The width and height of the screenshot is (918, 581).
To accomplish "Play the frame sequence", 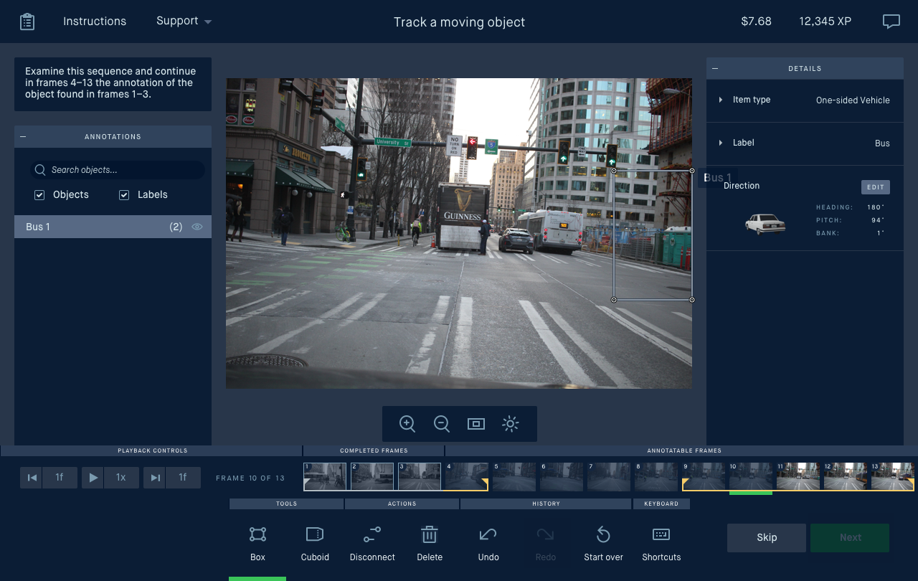I will coord(93,478).
